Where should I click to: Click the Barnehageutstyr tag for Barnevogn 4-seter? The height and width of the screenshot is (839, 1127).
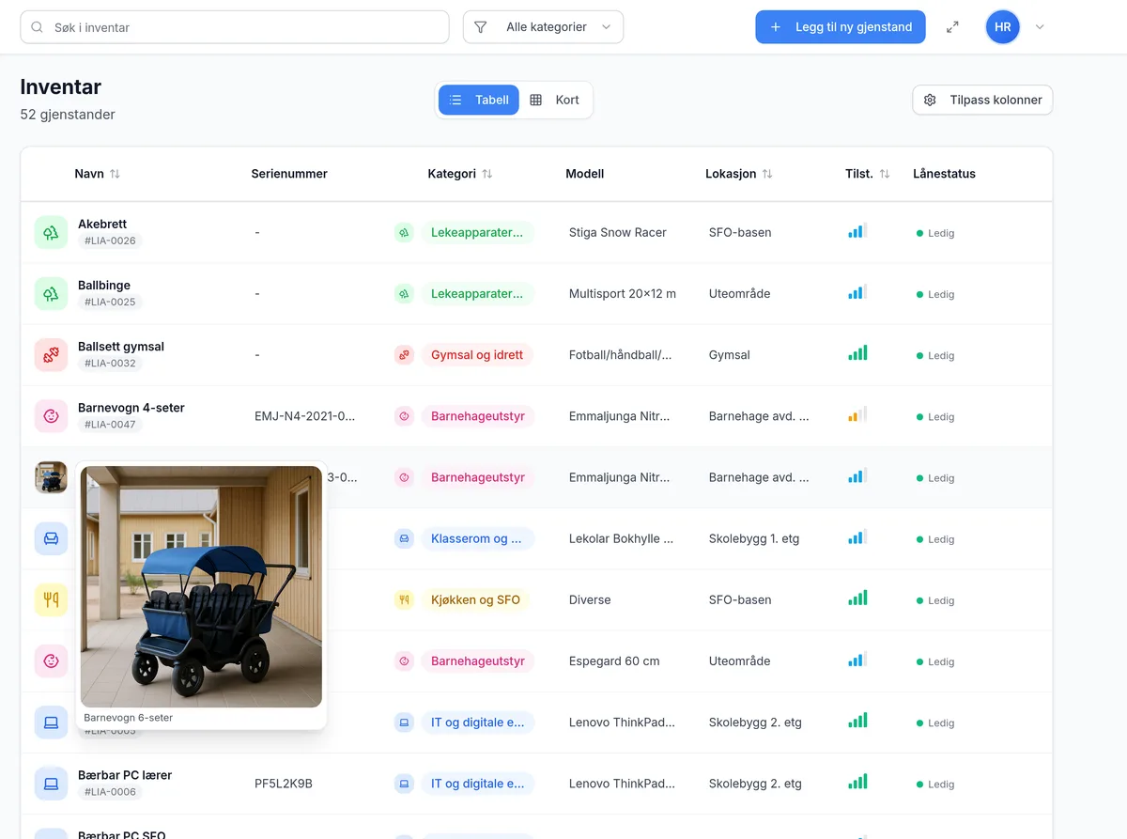(x=478, y=416)
